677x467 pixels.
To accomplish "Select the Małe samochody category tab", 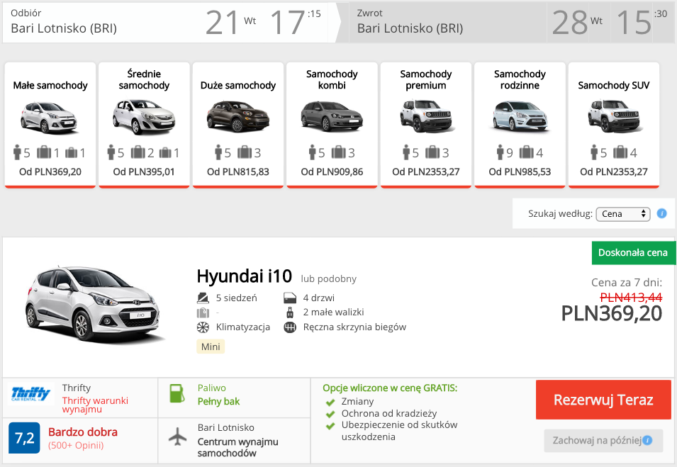I will click(x=50, y=125).
